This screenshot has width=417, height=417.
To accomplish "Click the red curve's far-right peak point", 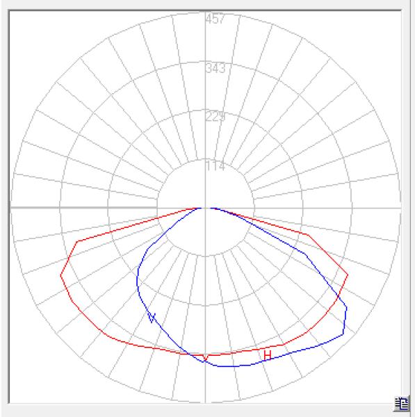I will (347, 274).
